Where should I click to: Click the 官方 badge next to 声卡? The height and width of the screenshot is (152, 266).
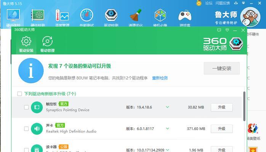[x=60, y=125]
